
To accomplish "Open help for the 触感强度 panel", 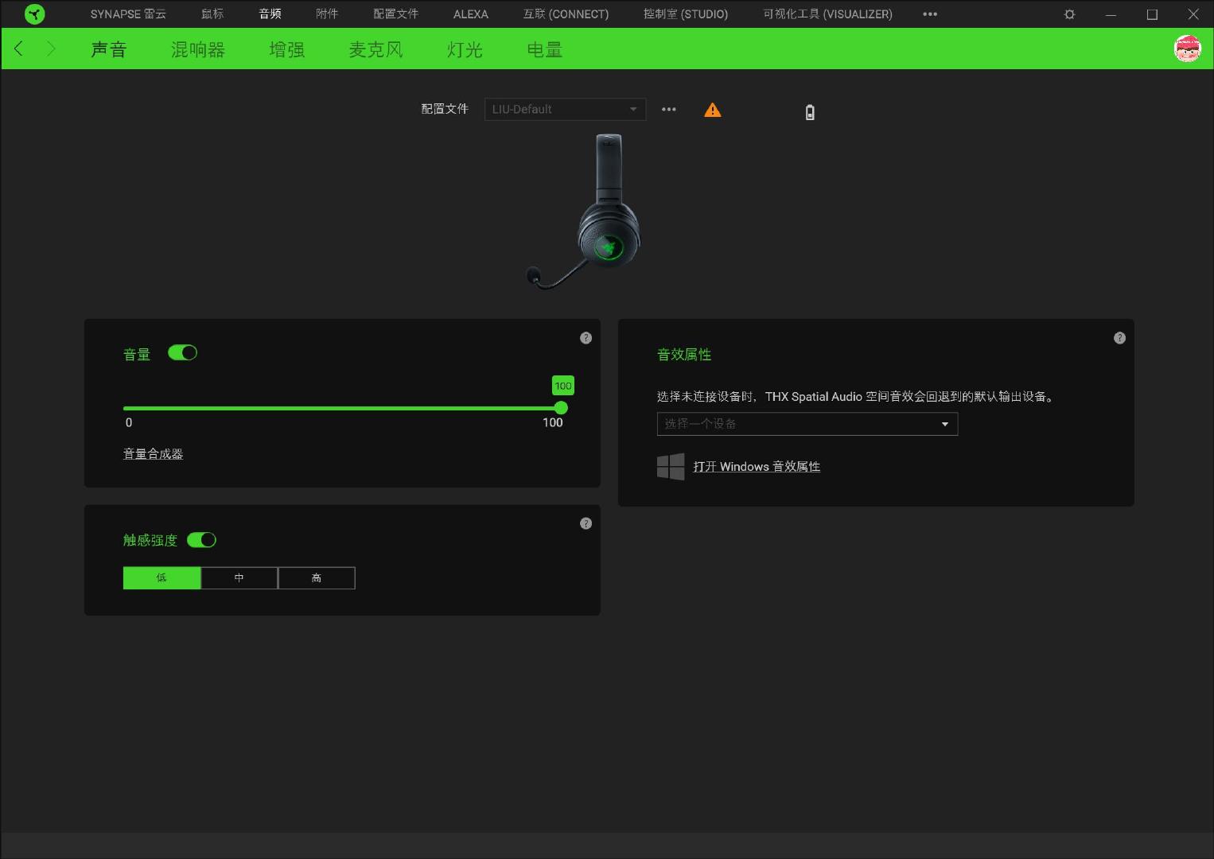I will (586, 523).
